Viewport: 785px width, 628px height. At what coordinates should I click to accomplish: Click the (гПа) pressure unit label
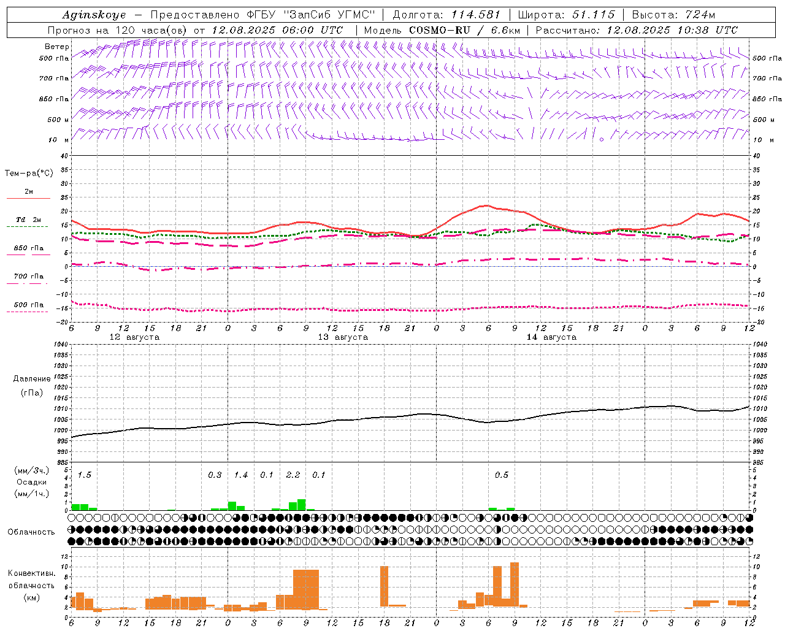click(x=32, y=392)
